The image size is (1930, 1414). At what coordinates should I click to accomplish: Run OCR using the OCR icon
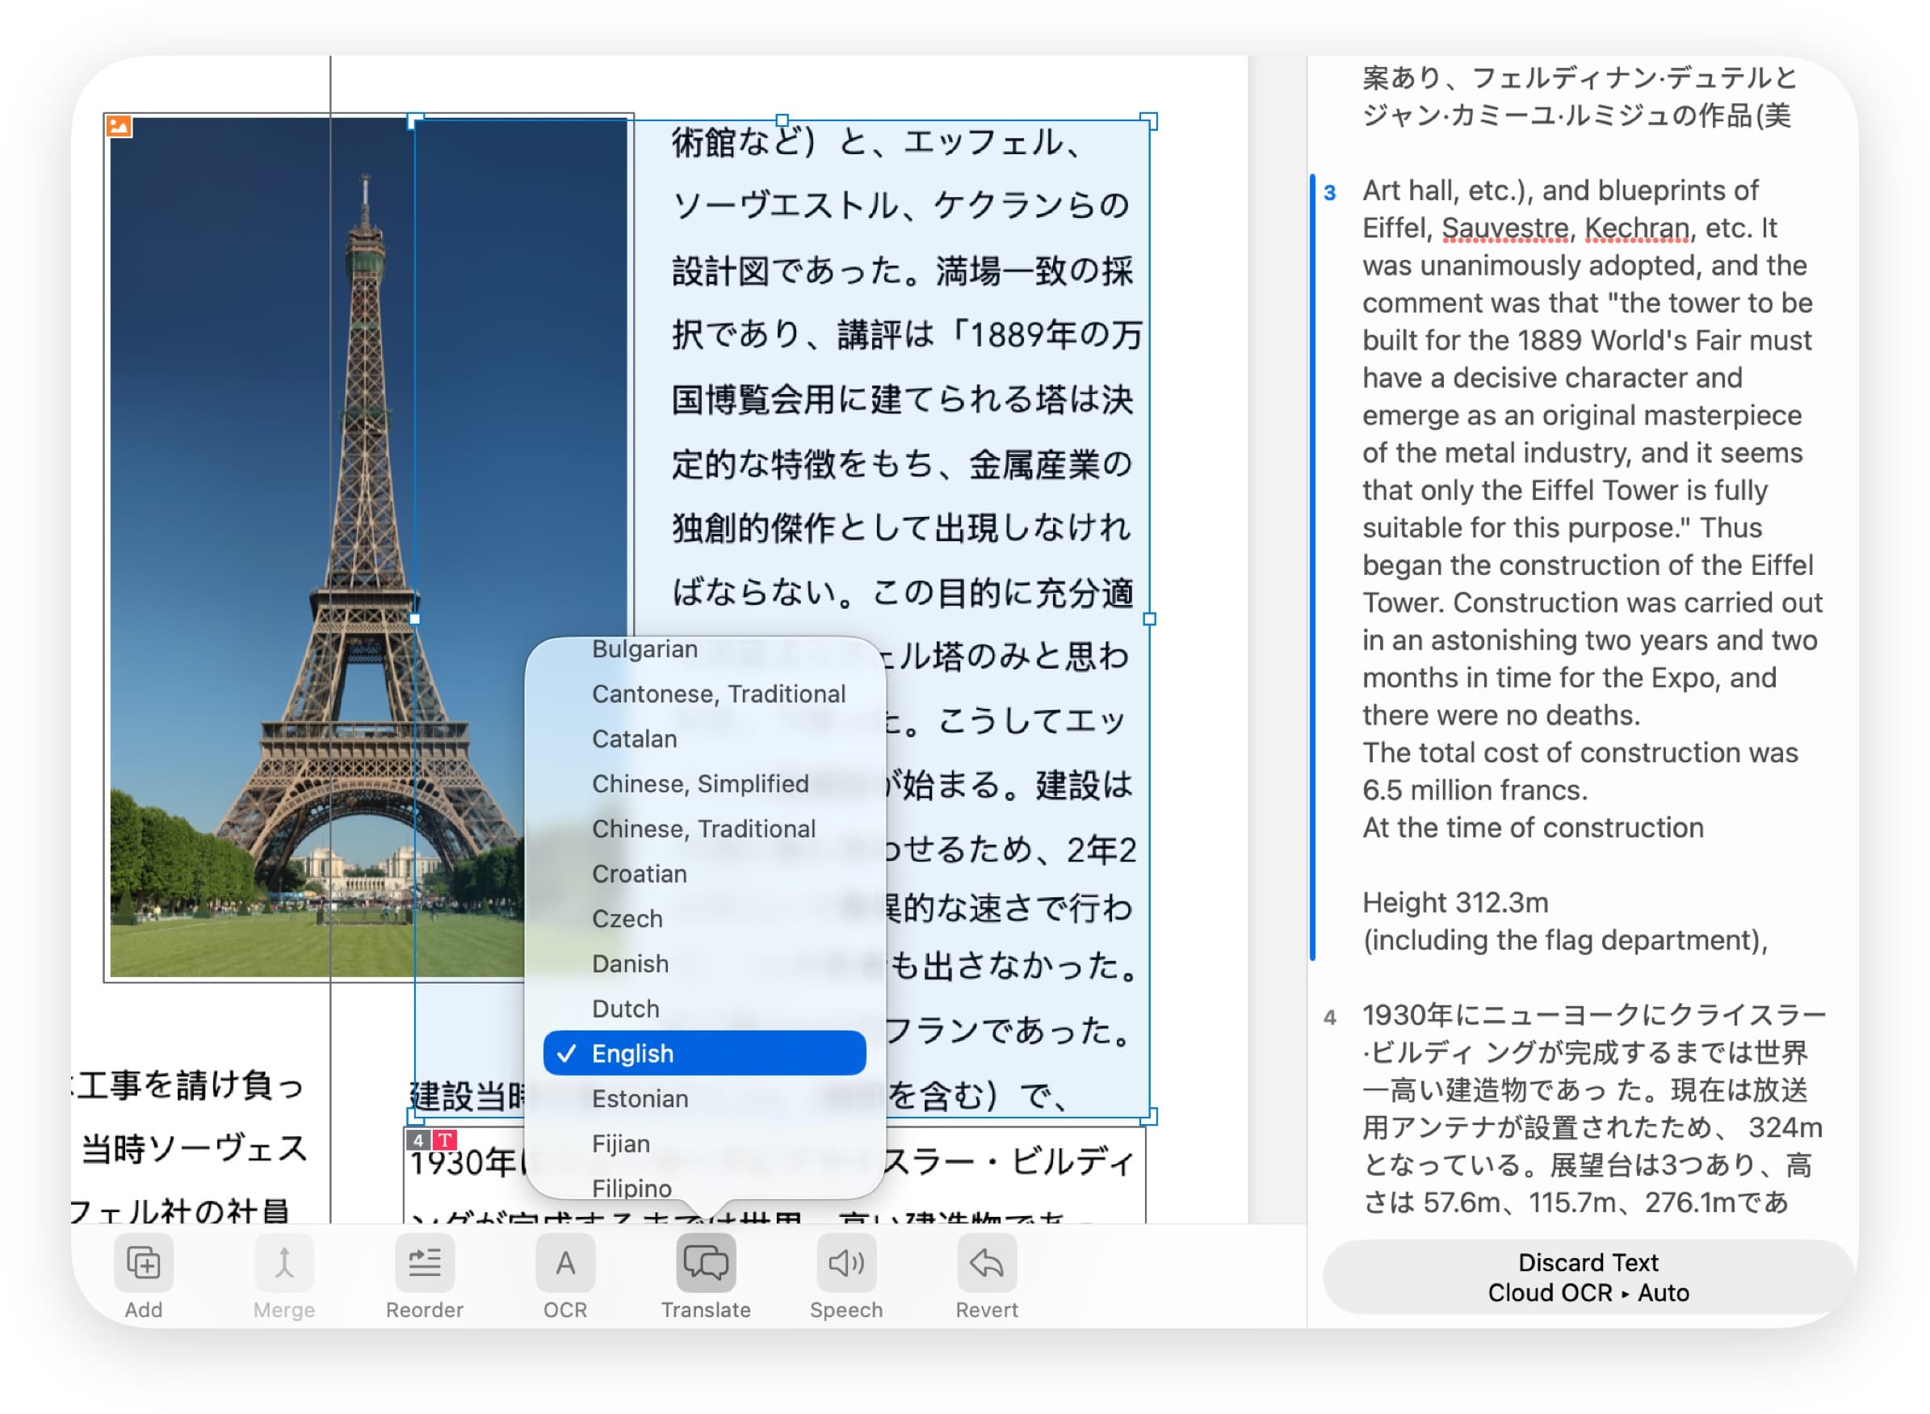(564, 1262)
